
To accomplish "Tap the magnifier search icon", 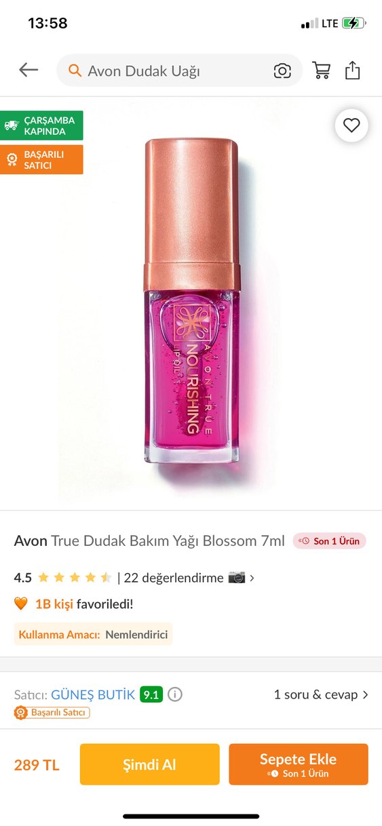I will coord(75,71).
